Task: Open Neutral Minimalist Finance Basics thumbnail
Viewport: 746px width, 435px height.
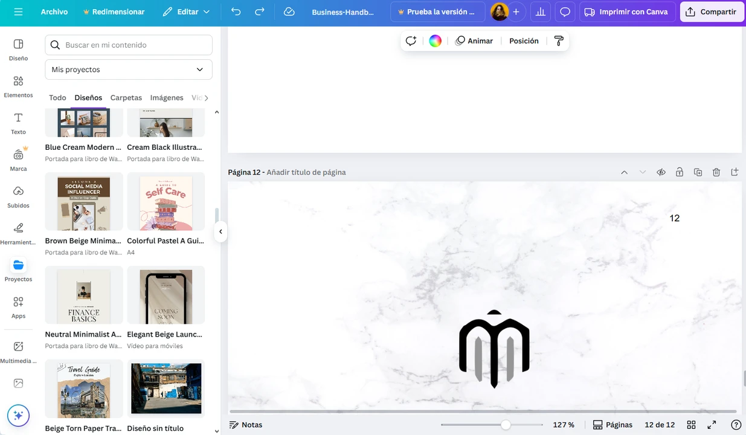Action: [84, 295]
